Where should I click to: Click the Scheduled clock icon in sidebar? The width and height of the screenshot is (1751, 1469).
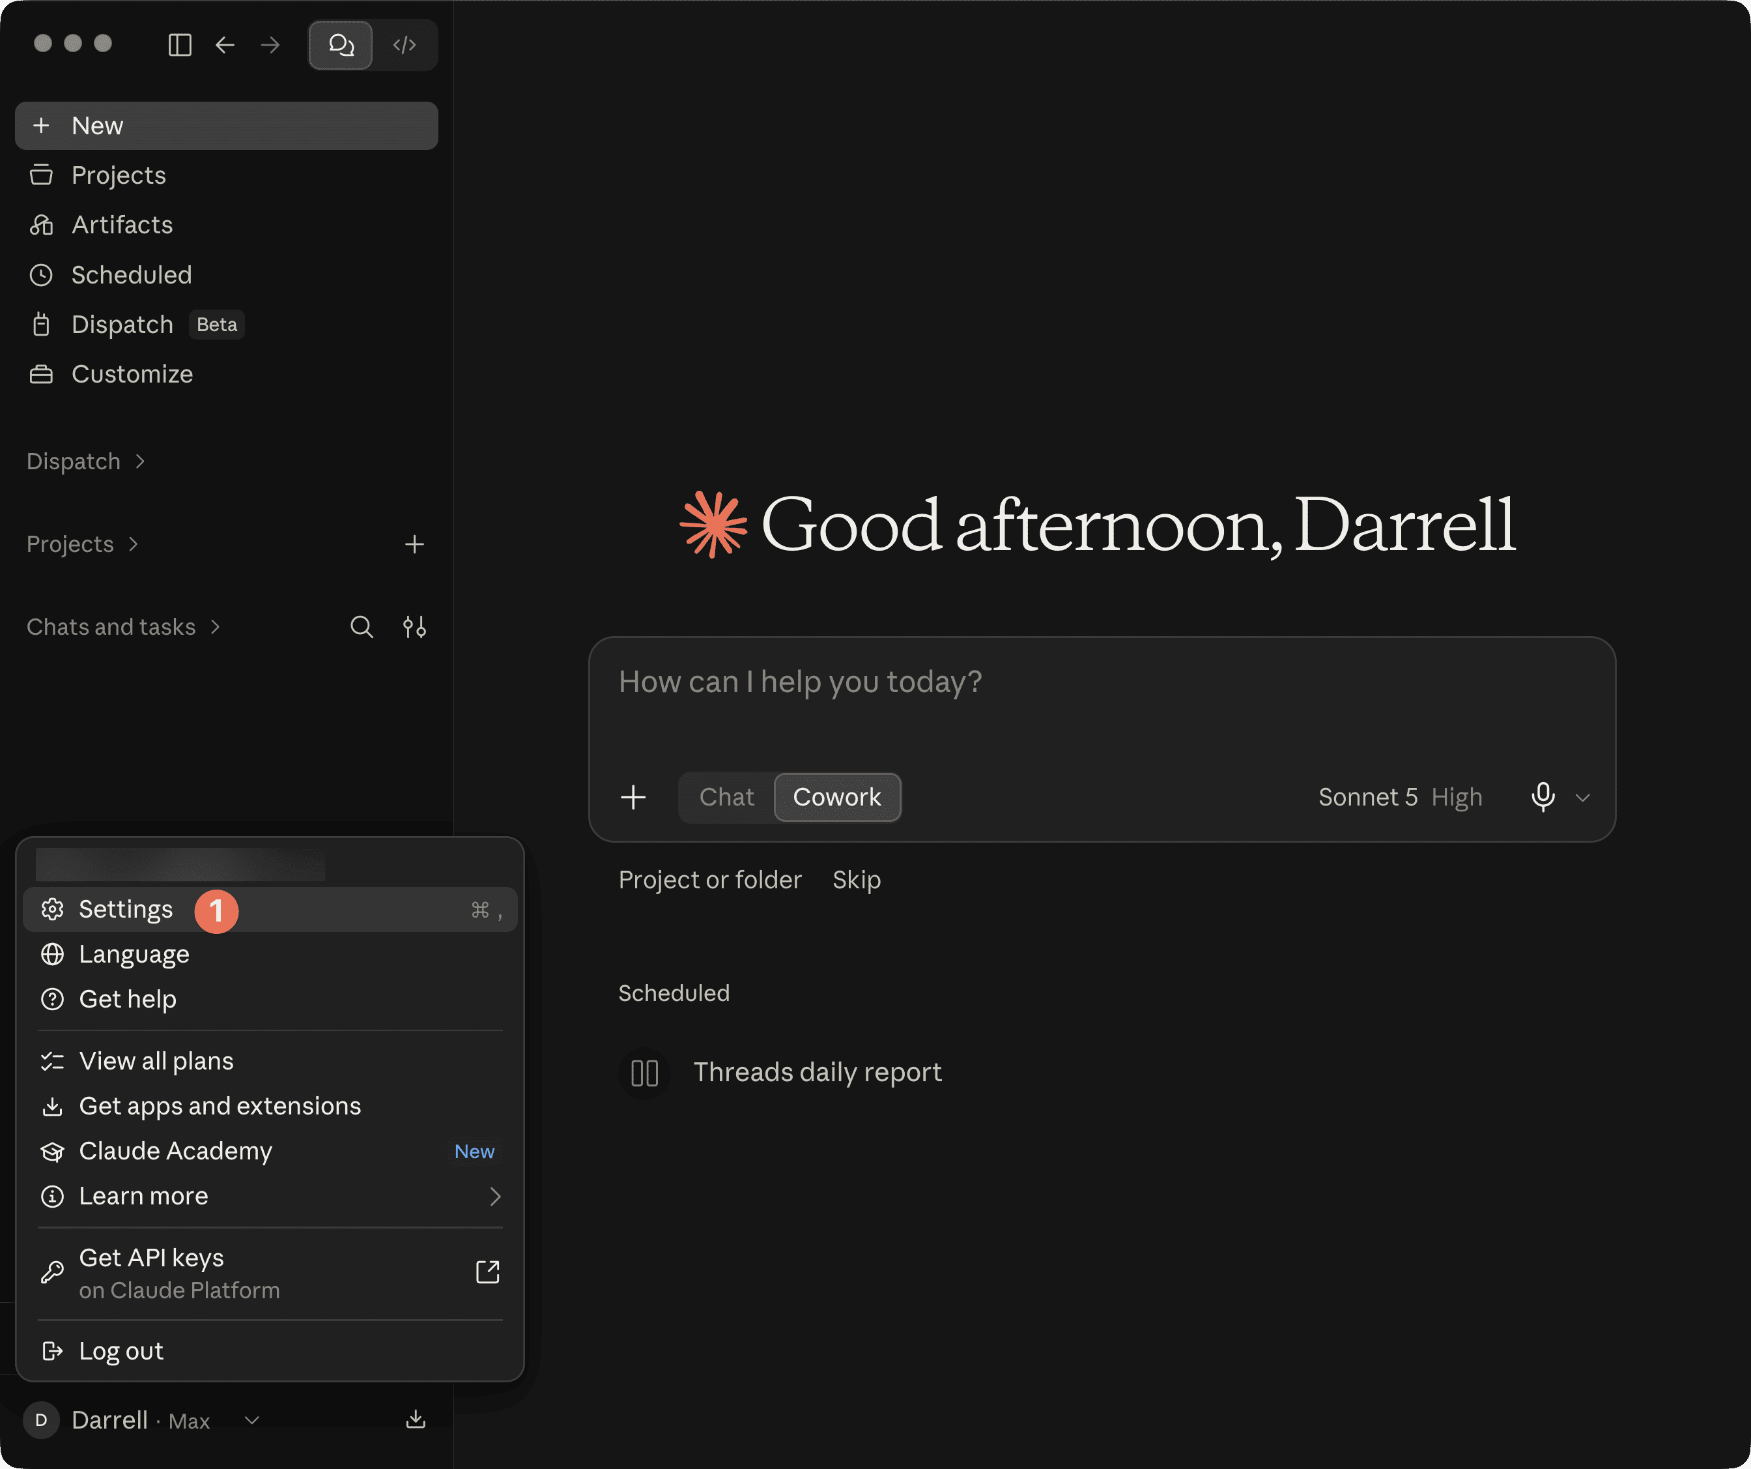(41, 275)
